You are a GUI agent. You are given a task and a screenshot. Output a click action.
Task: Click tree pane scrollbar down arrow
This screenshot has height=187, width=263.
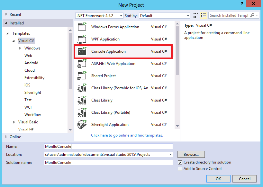pyautogui.click(x=70, y=130)
